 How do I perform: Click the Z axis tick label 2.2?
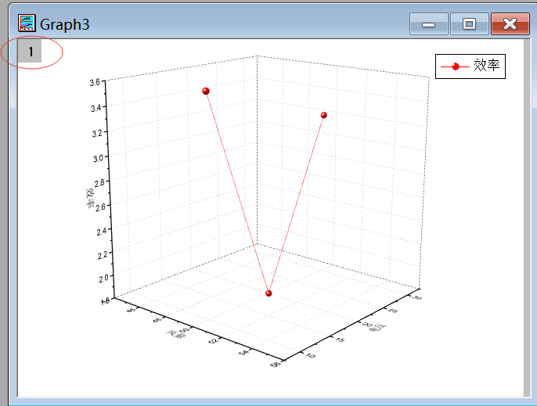(x=103, y=255)
